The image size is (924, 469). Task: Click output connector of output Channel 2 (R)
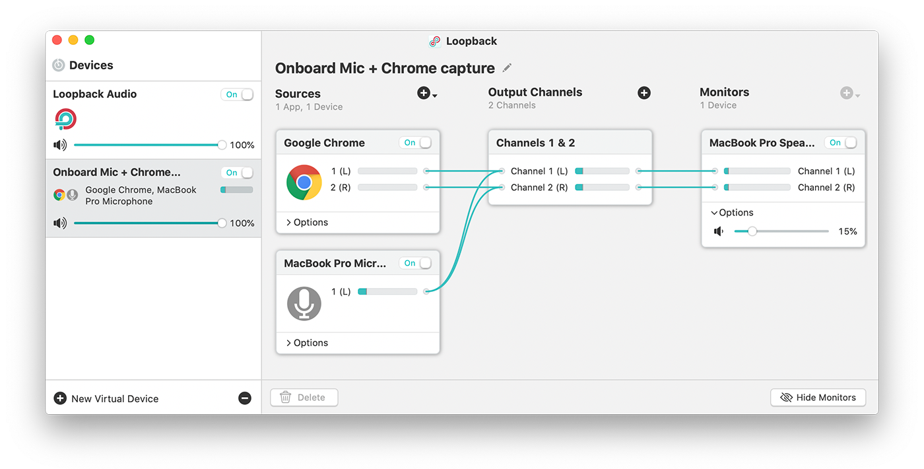coord(638,188)
